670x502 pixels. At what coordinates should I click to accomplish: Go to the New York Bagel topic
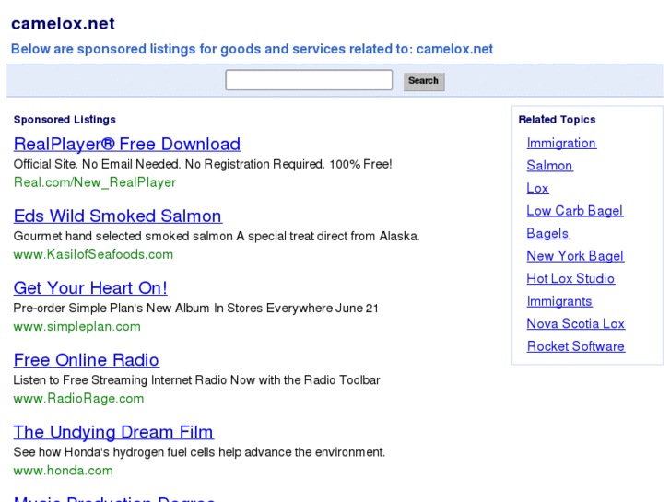(x=575, y=256)
